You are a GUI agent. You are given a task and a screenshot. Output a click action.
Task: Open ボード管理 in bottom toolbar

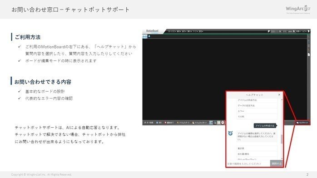[x=149, y=123]
